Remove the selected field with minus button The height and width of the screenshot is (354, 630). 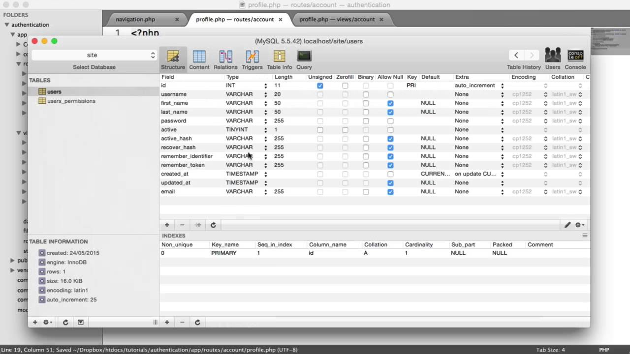coord(182,225)
